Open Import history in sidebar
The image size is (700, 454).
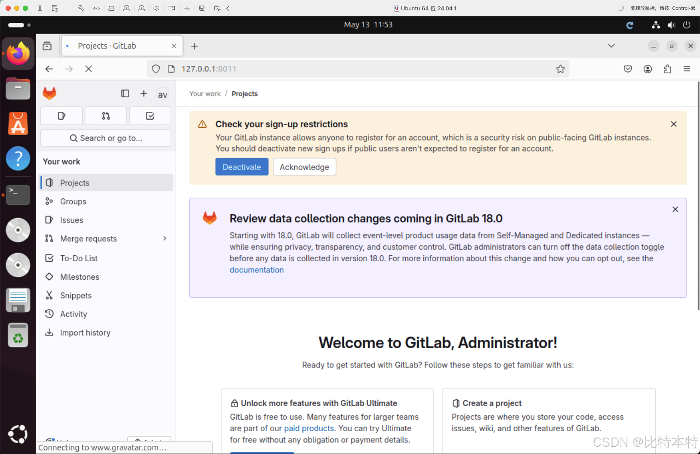(x=107, y=333)
